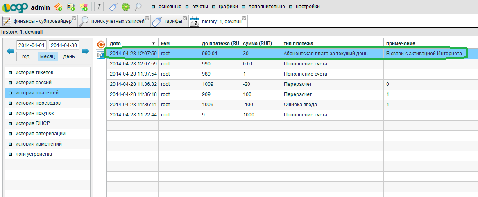This screenshot has width=478, height=197.
Task: Open 'история авторизации' in the sidebar
Action: [41, 134]
